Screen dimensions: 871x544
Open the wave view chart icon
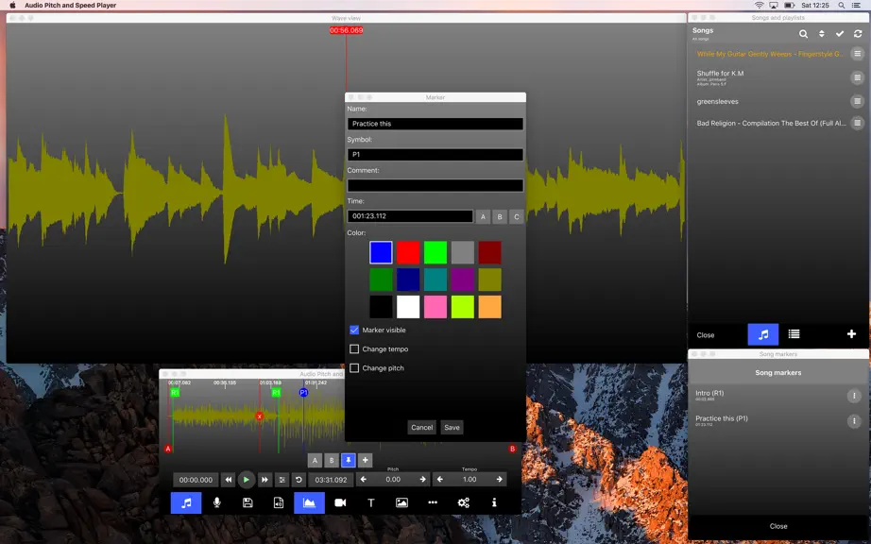tap(309, 502)
